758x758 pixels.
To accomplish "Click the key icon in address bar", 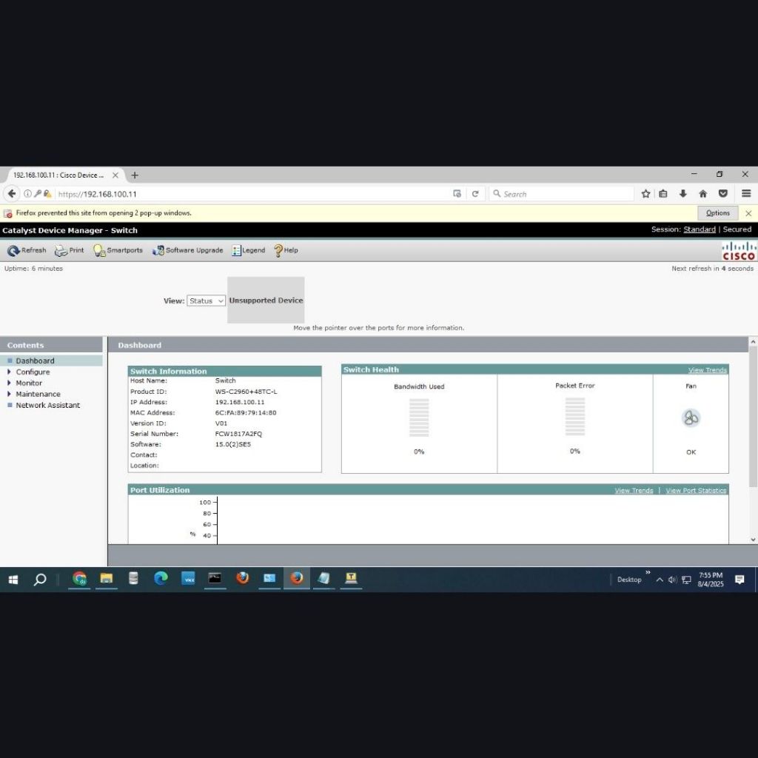I will pos(37,194).
